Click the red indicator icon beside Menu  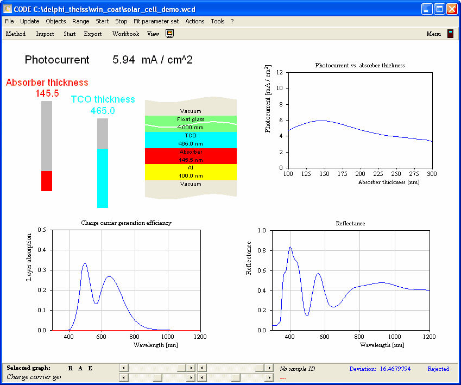(450, 34)
